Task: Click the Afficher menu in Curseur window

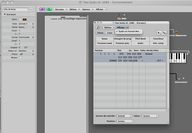Action: tap(122, 27)
